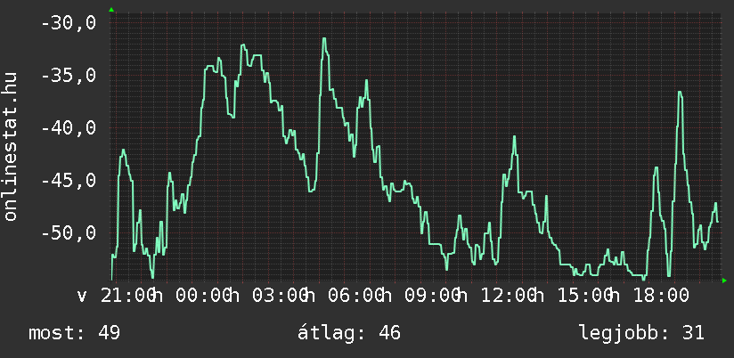Click the -45,0 y-axis label

[x=69, y=180]
